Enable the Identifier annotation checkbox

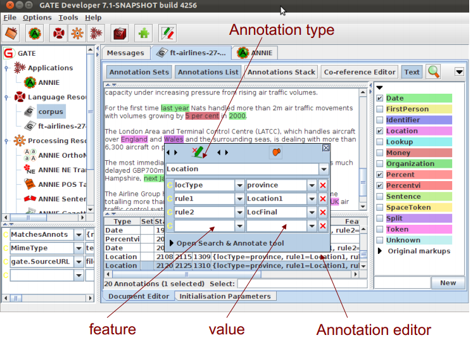pos(380,120)
